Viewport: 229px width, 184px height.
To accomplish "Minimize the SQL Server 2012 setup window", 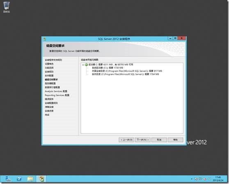I will point(170,38).
